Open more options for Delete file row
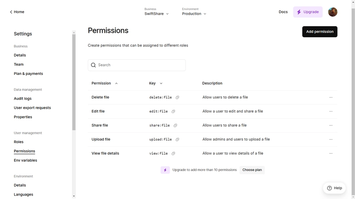This screenshot has width=355, height=199. point(331,98)
